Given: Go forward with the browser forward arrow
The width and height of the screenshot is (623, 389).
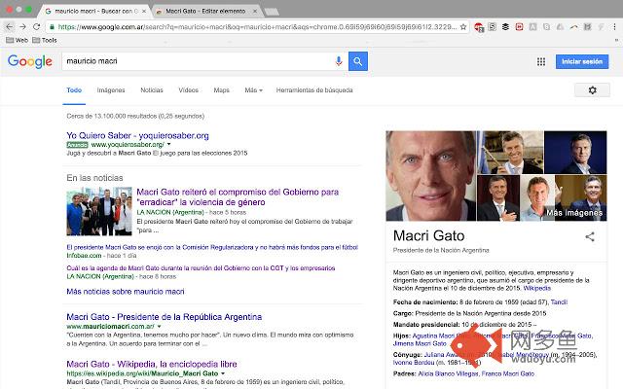Looking at the screenshot, I should [22, 26].
